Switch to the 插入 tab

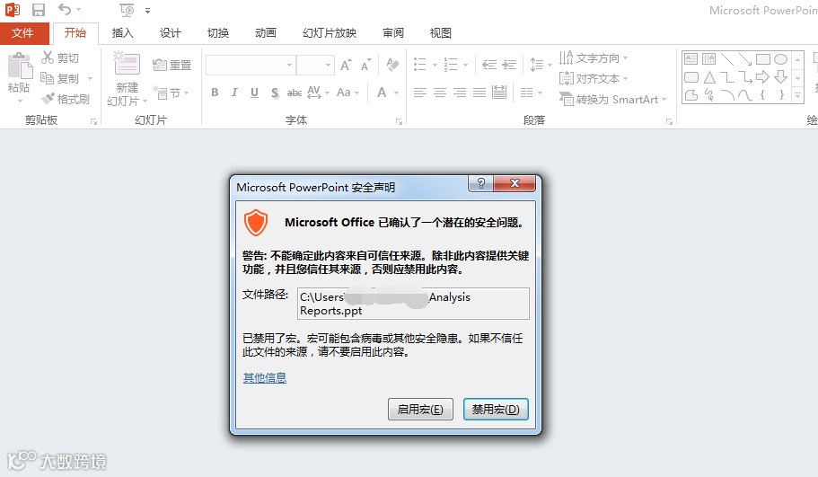click(123, 33)
